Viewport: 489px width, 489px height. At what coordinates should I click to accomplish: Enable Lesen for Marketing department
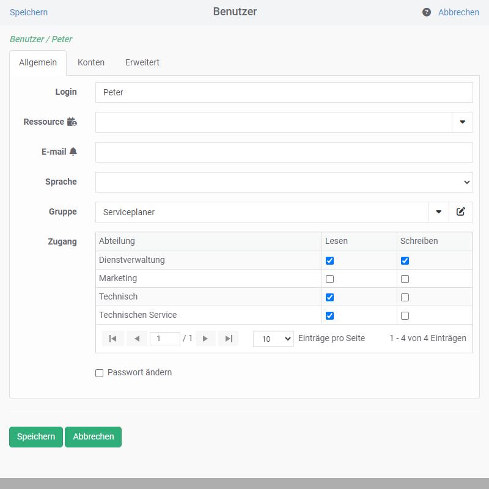(330, 279)
